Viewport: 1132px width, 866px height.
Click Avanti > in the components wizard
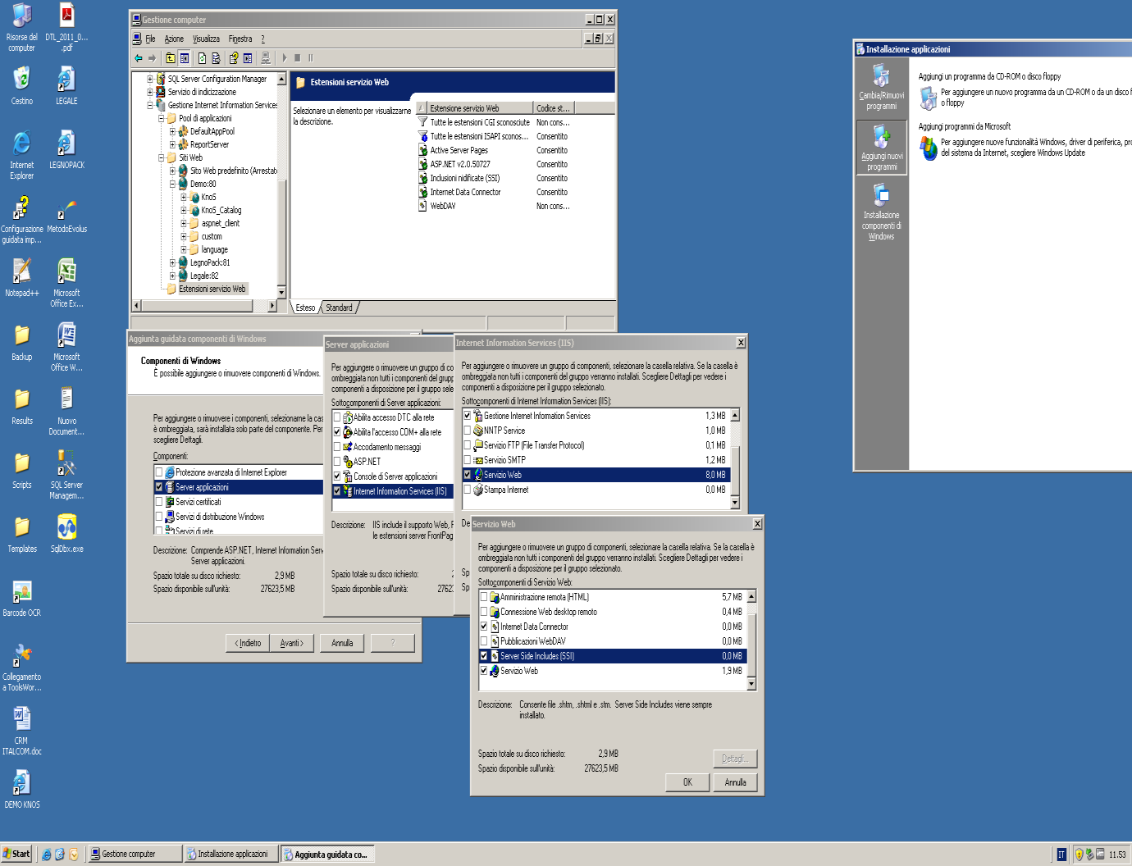[292, 643]
